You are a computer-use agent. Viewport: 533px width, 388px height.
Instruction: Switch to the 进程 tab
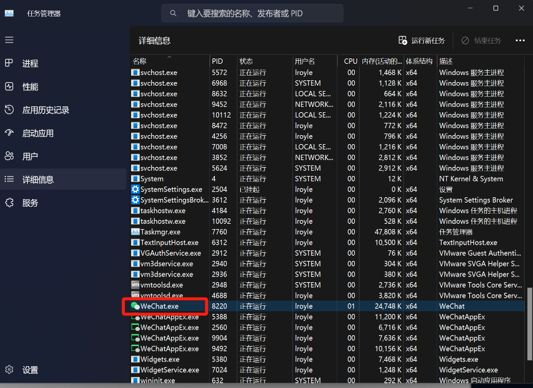pyautogui.click(x=63, y=63)
